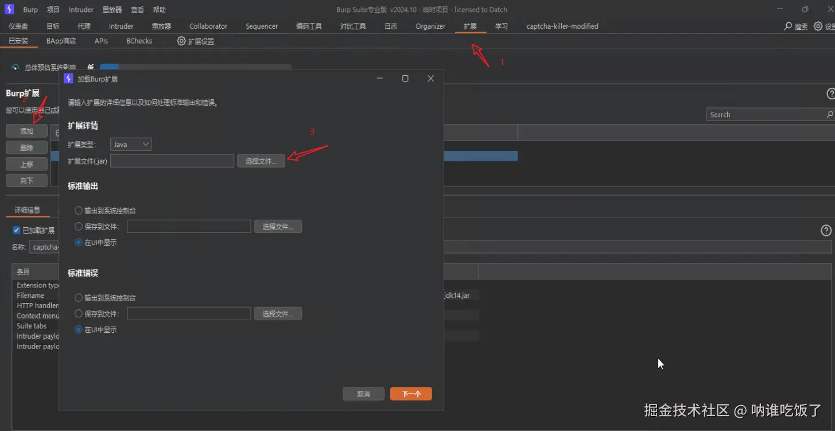Open the Burp menu

[30, 10]
